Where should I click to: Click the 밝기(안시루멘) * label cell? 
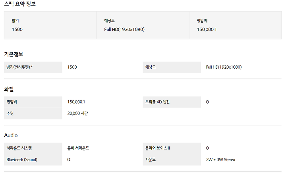[x=33, y=67]
